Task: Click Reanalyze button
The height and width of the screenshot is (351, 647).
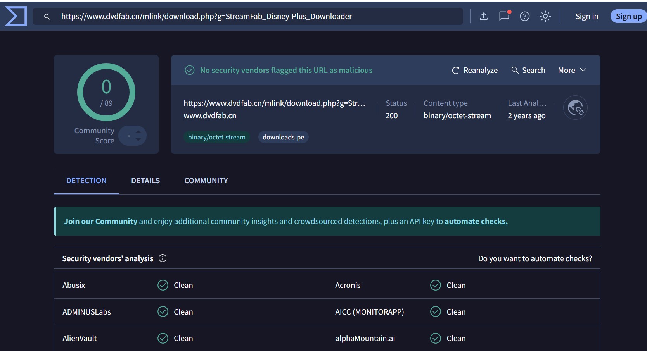Action: point(475,70)
